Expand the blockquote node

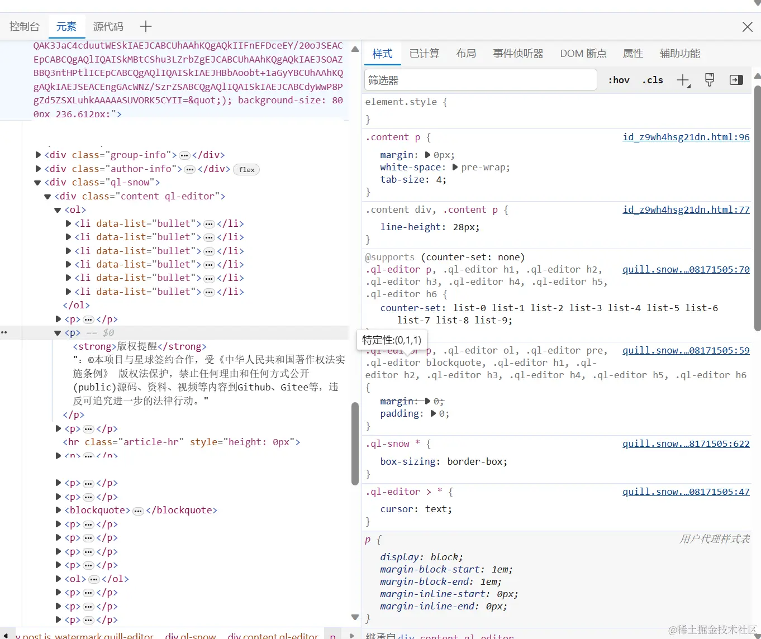point(58,510)
